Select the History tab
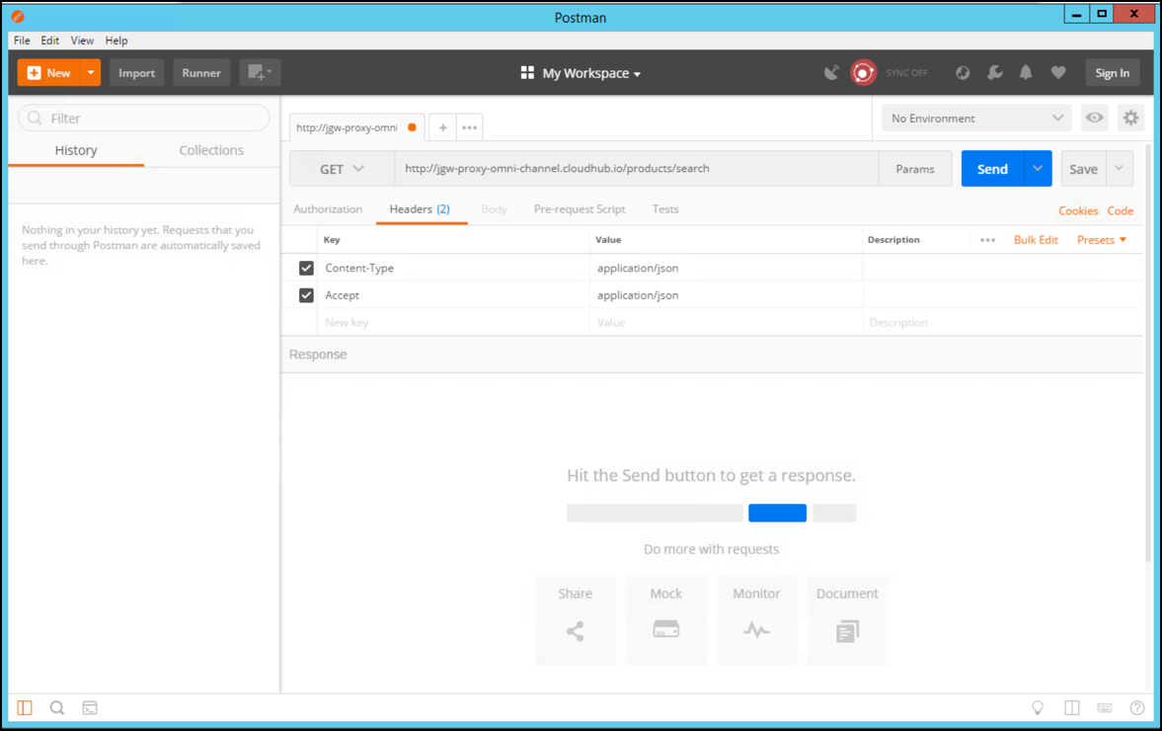 click(x=76, y=150)
